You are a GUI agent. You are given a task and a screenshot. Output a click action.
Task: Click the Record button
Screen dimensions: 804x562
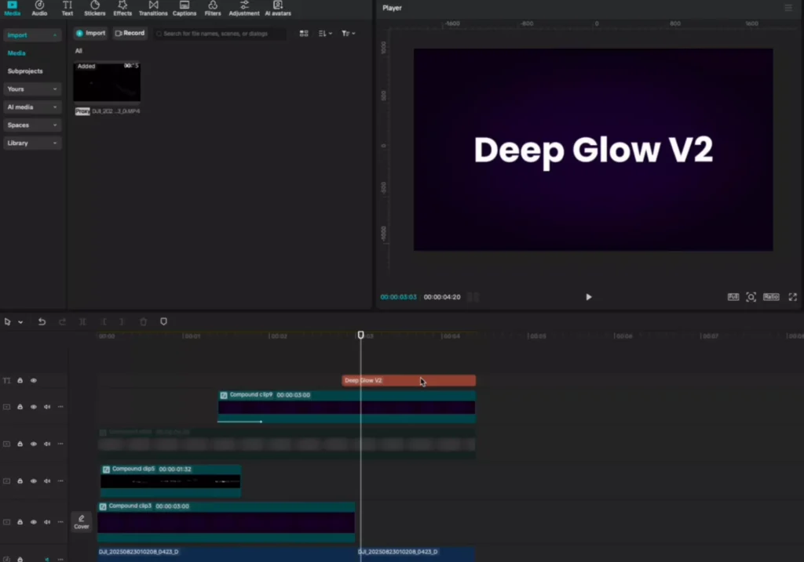coord(130,34)
